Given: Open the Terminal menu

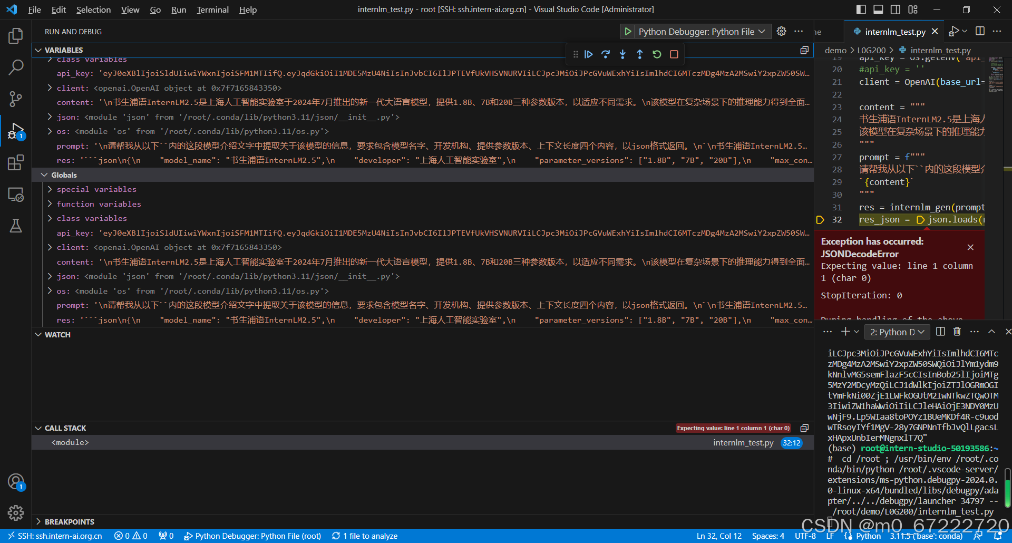Looking at the screenshot, I should coord(212,9).
